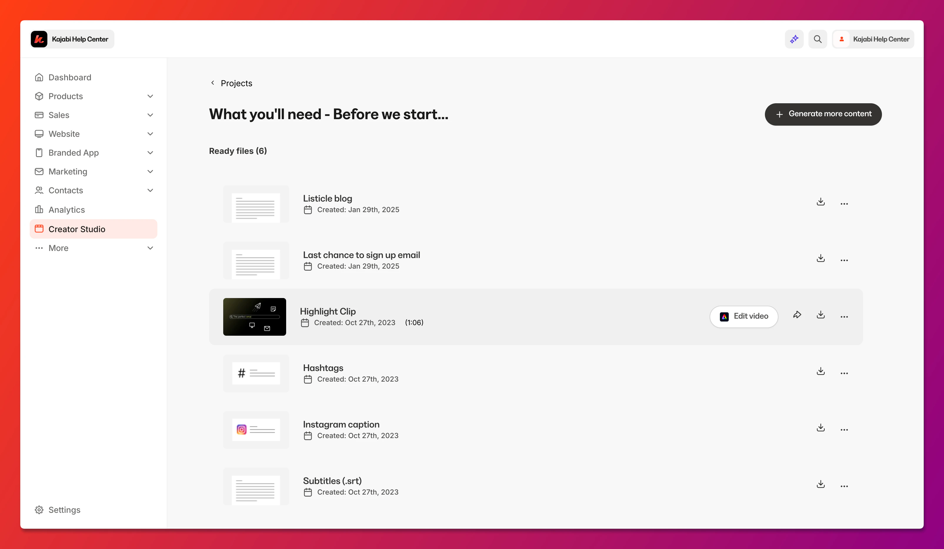Open Settings at the bottom of sidebar
This screenshot has height=549, width=944.
pos(64,510)
